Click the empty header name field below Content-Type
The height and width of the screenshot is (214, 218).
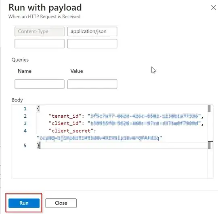[x=40, y=44]
